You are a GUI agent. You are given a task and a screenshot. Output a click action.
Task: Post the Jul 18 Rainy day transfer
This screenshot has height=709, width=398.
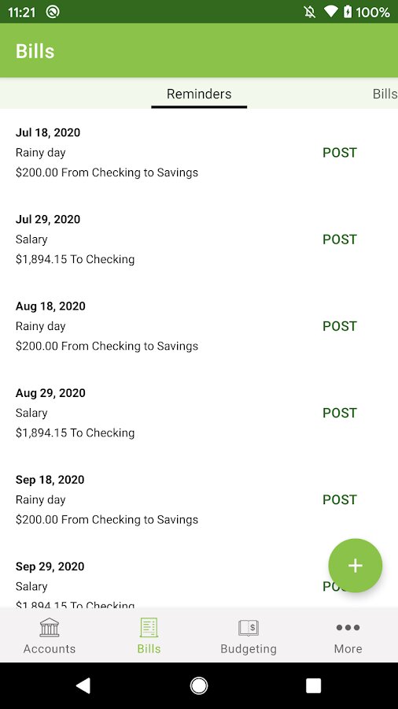(339, 153)
